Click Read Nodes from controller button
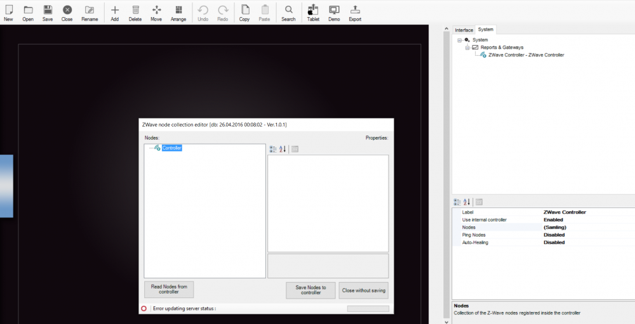 169,289
